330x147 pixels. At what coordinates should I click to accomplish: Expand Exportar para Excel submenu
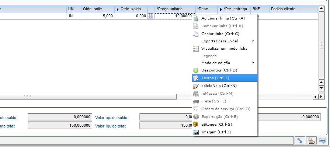[225, 41]
